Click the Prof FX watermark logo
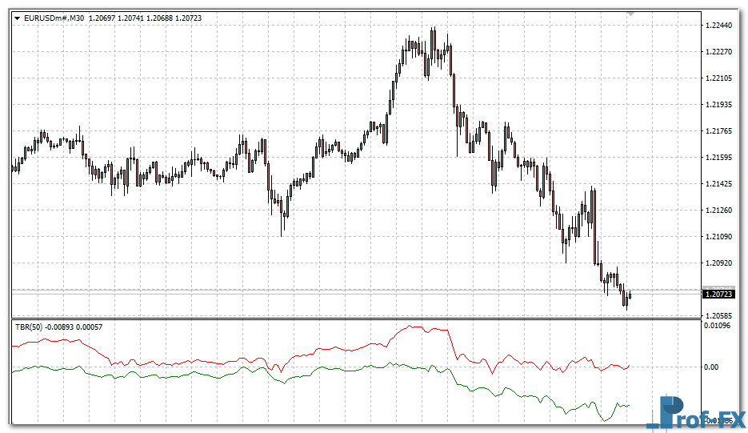This screenshot has height=433, width=748. pos(695,414)
